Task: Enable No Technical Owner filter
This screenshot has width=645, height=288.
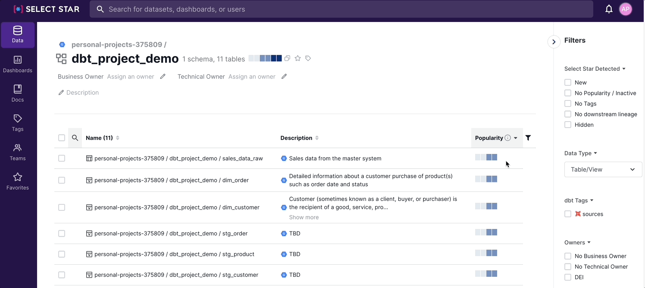Action: [568, 266]
